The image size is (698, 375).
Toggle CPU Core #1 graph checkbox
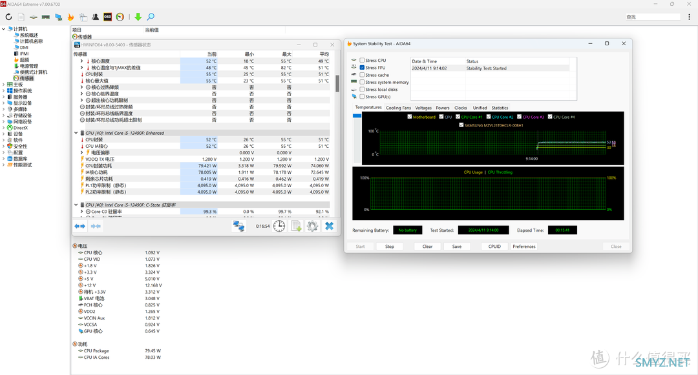tap(458, 117)
